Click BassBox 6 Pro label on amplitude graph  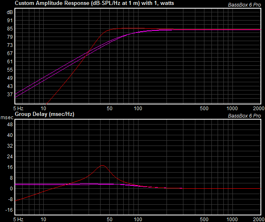point(244,5)
